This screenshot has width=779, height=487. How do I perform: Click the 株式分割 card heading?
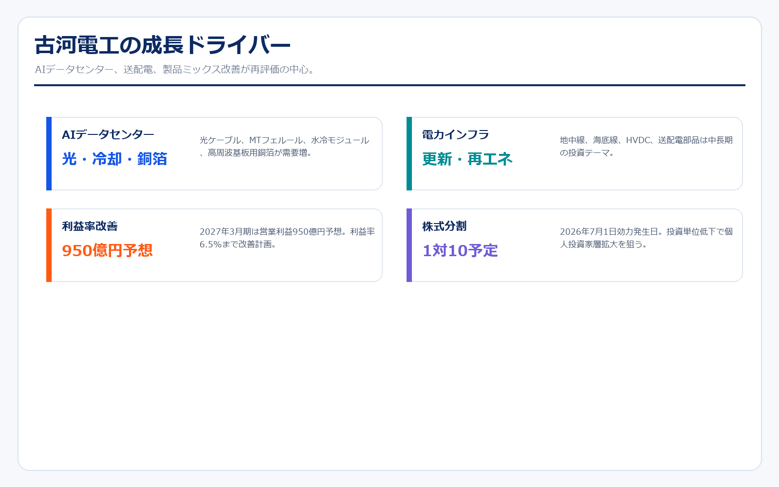tap(445, 226)
